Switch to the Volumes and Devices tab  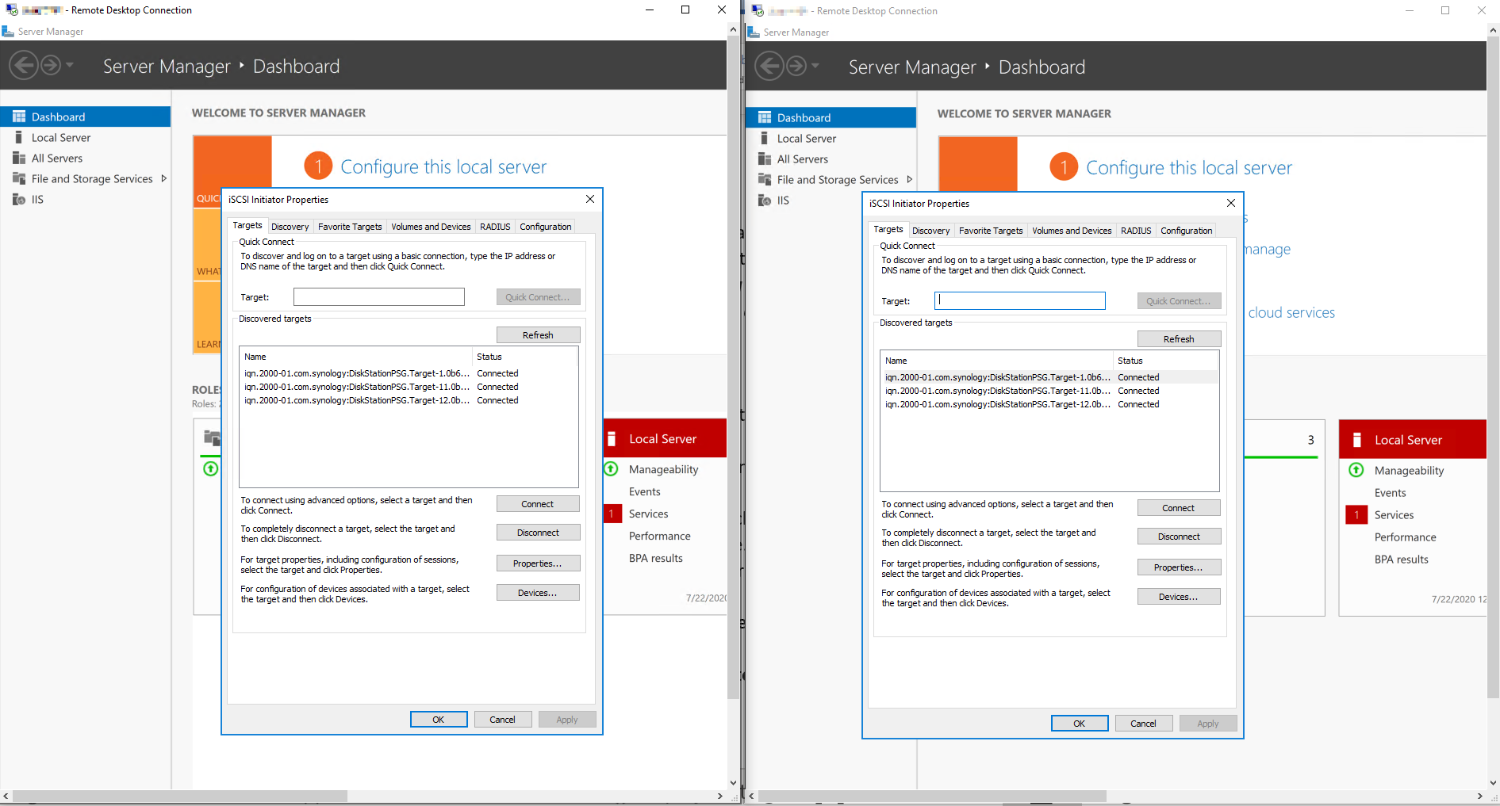pyautogui.click(x=431, y=226)
